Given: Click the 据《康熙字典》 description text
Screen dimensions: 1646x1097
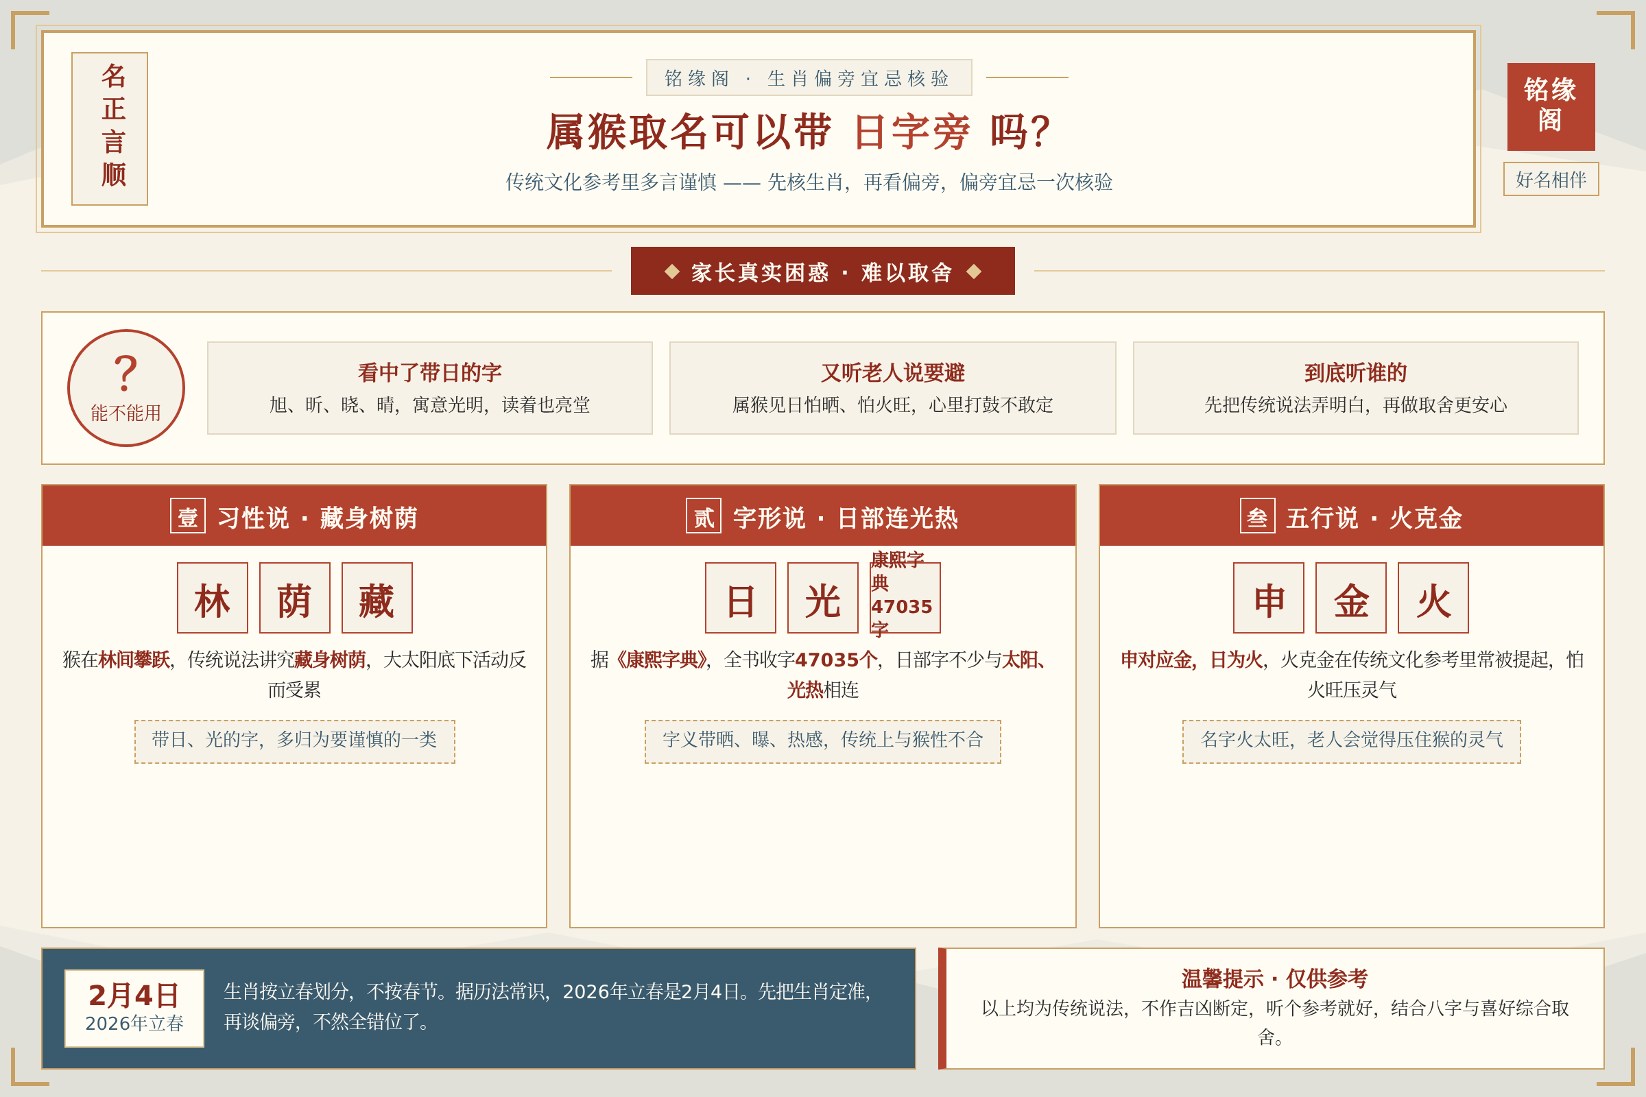Looking at the screenshot, I should click(823, 675).
